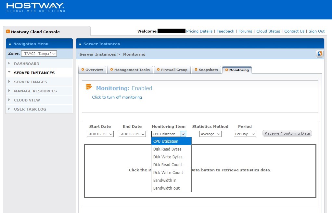Collapse the Server Instances panel header arrow

pos(80,44)
